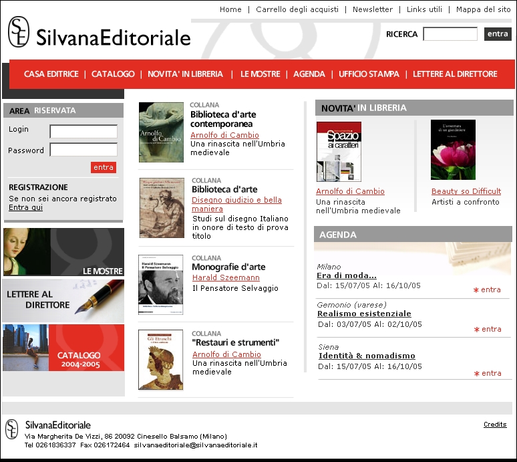Open the LE MOSTRE sidebar banner
Viewport: 517px width, 462px height.
(63, 252)
